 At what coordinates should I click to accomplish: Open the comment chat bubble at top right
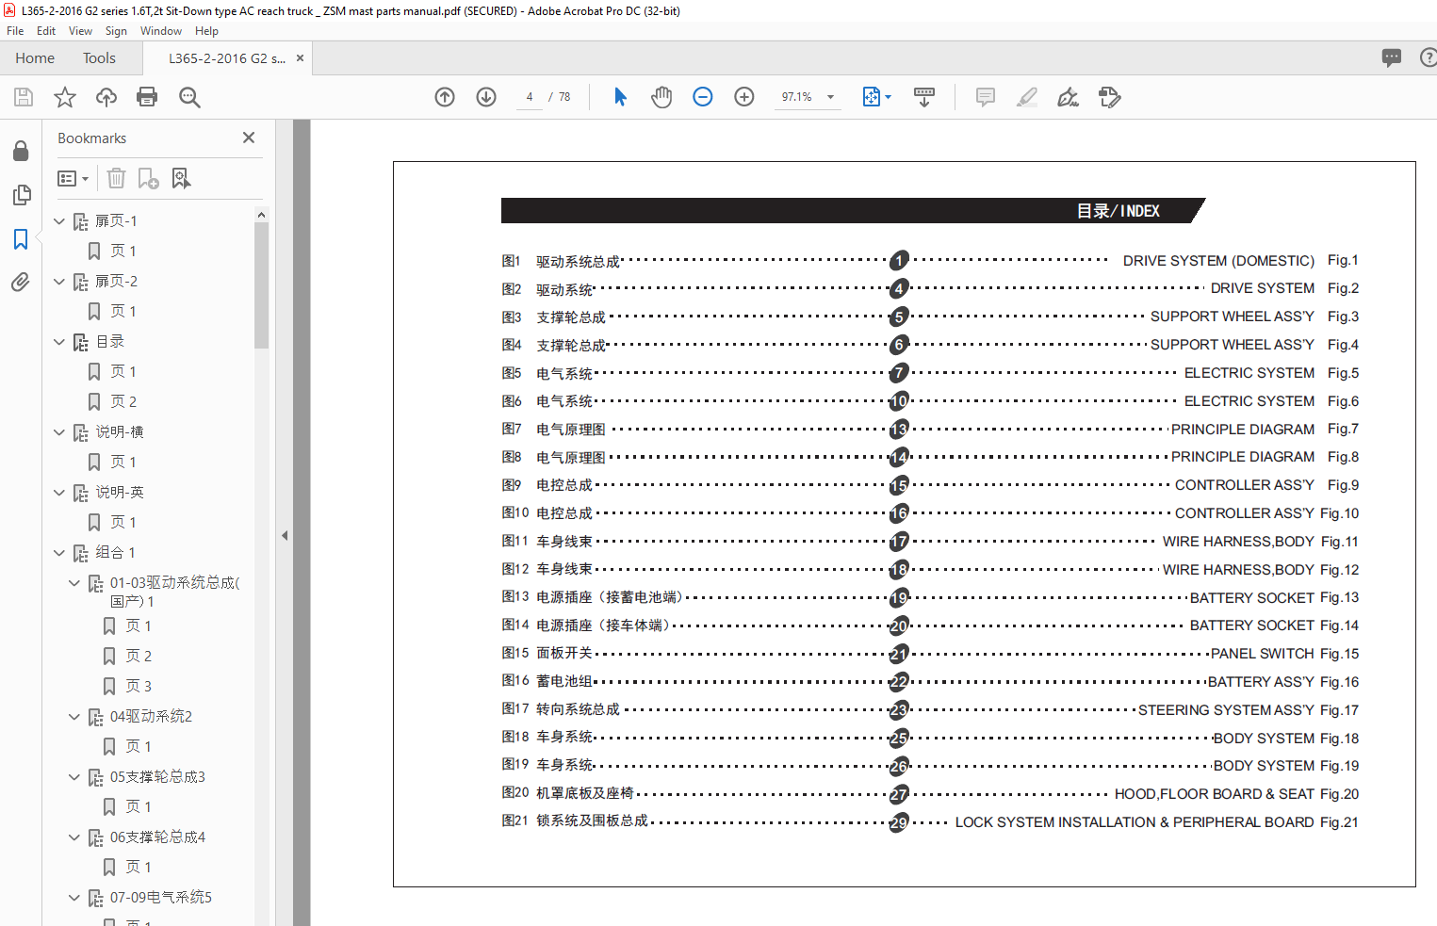[1392, 57]
